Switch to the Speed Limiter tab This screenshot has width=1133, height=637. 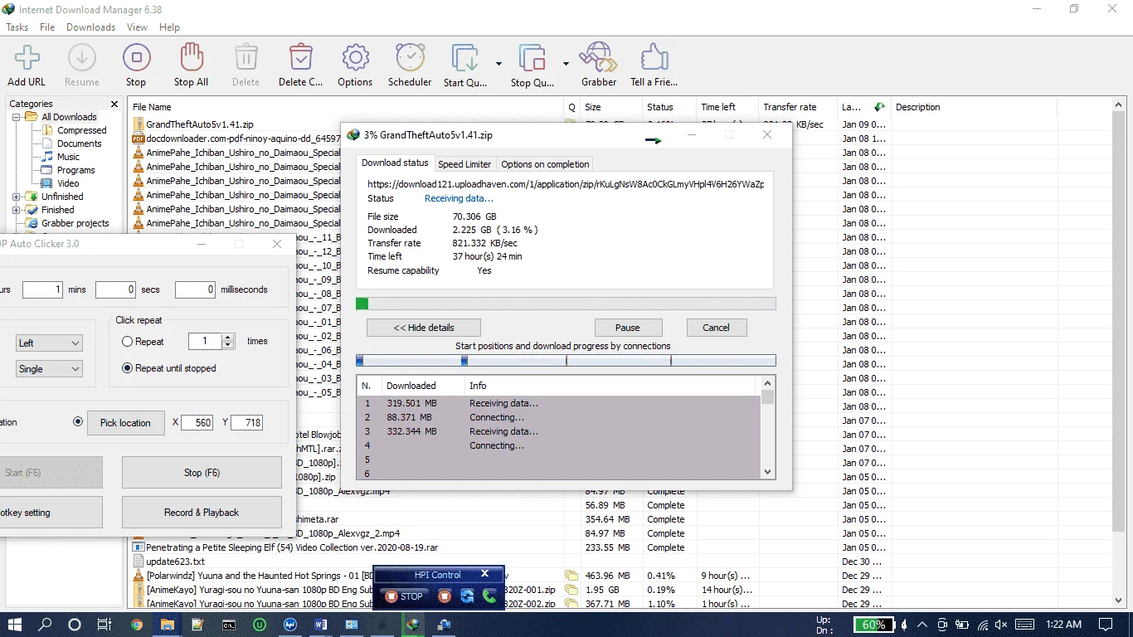(464, 164)
